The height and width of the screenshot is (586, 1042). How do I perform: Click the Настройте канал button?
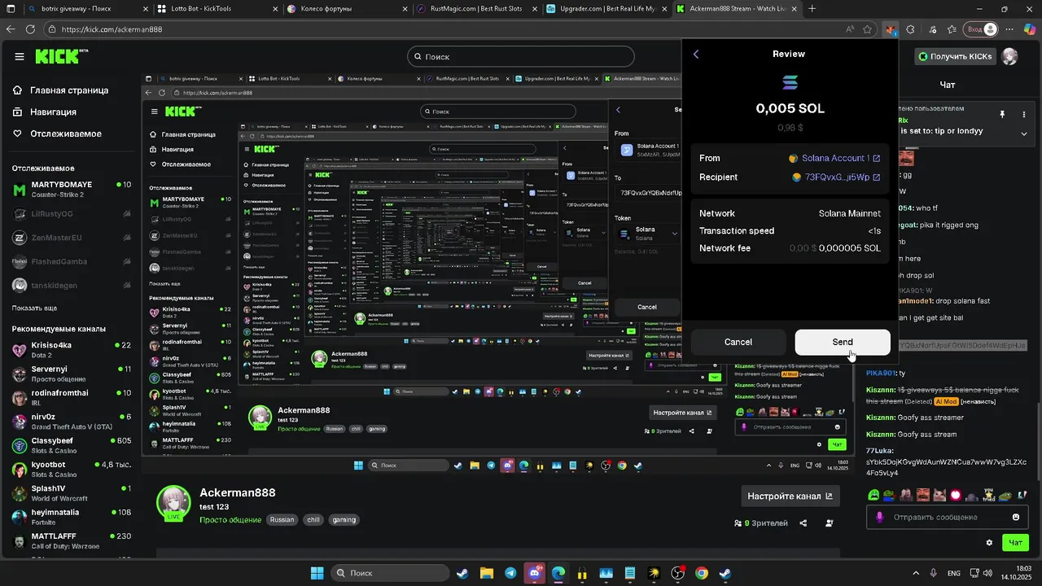point(790,496)
